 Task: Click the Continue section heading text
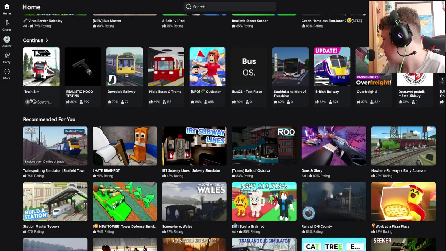click(33, 40)
